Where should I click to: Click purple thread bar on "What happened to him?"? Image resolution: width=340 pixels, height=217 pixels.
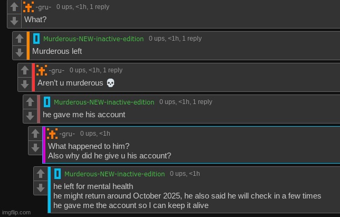pos(44,145)
